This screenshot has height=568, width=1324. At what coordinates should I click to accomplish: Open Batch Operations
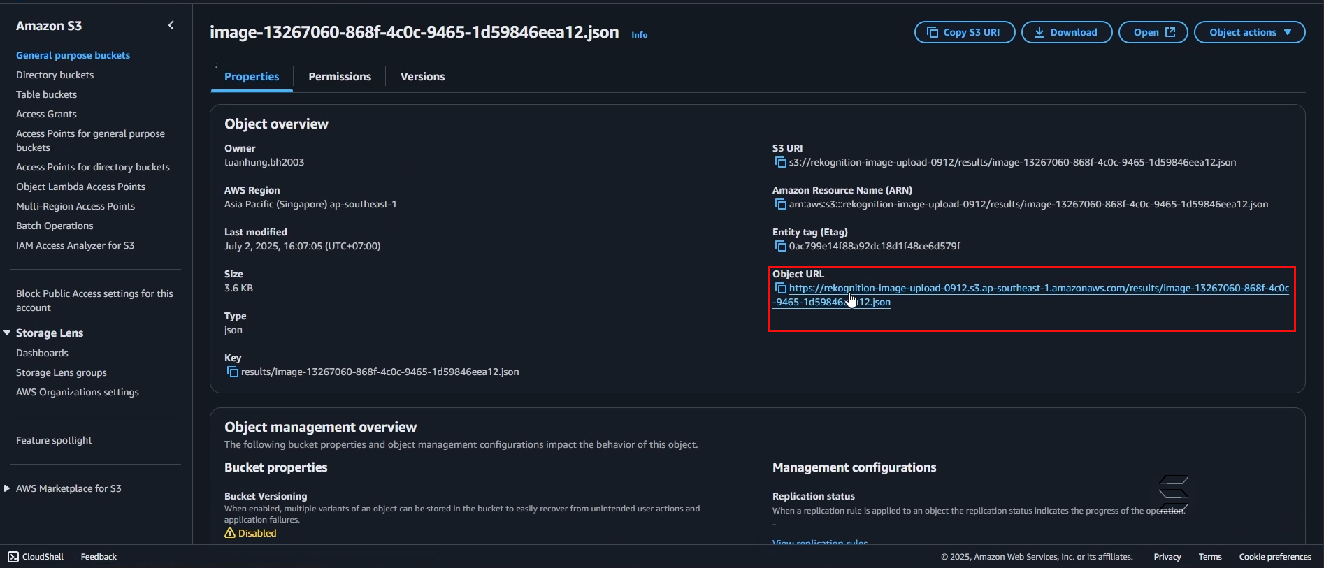coord(55,226)
